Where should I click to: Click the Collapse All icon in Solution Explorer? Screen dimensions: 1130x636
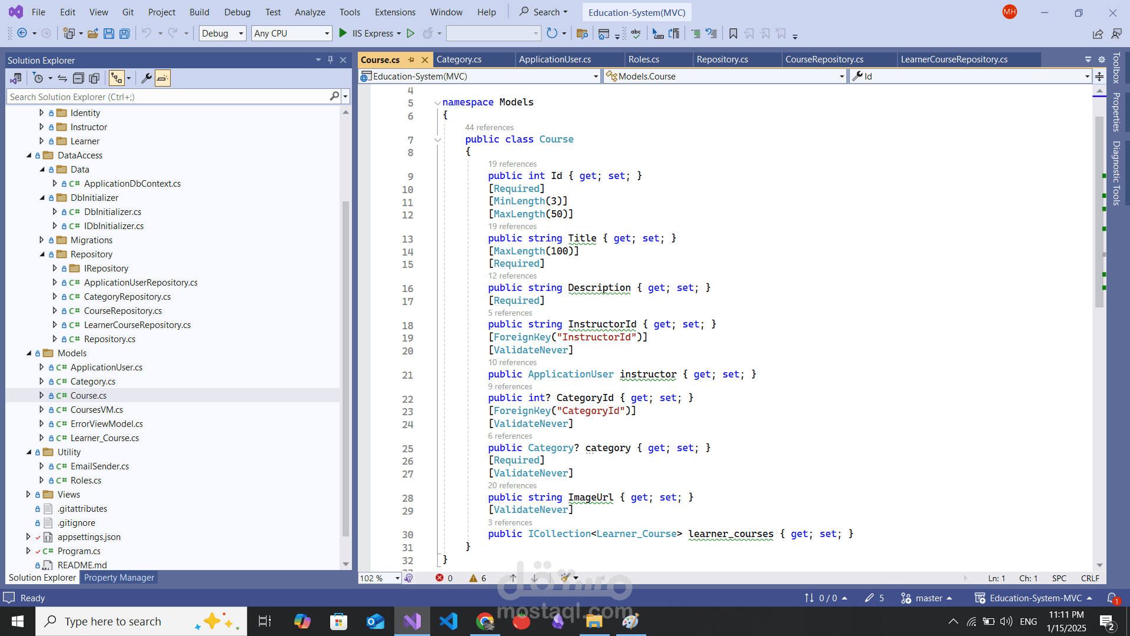(x=78, y=78)
